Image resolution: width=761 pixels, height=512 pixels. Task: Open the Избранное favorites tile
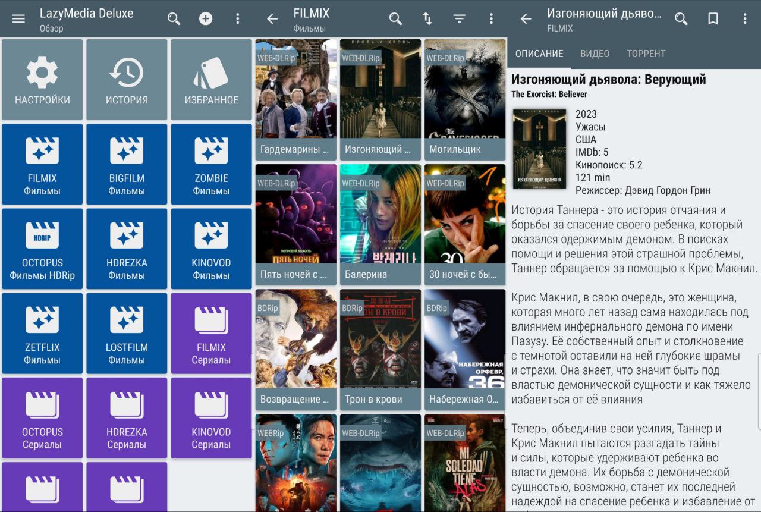(211, 80)
